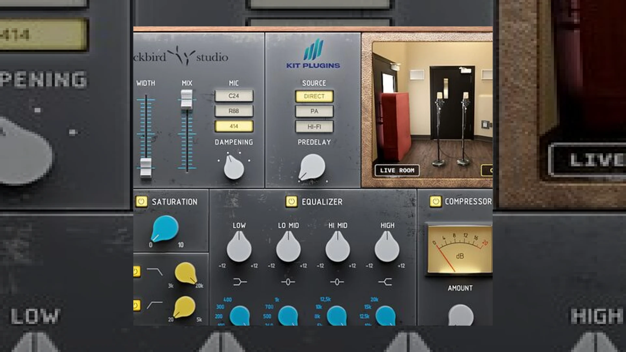The width and height of the screenshot is (626, 352).
Task: Click the yellow low-pass frequency knob
Action: point(186,273)
